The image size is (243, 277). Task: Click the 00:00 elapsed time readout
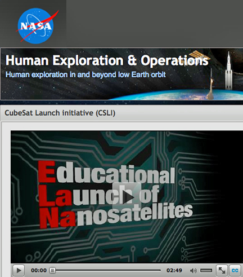[x=39, y=270]
